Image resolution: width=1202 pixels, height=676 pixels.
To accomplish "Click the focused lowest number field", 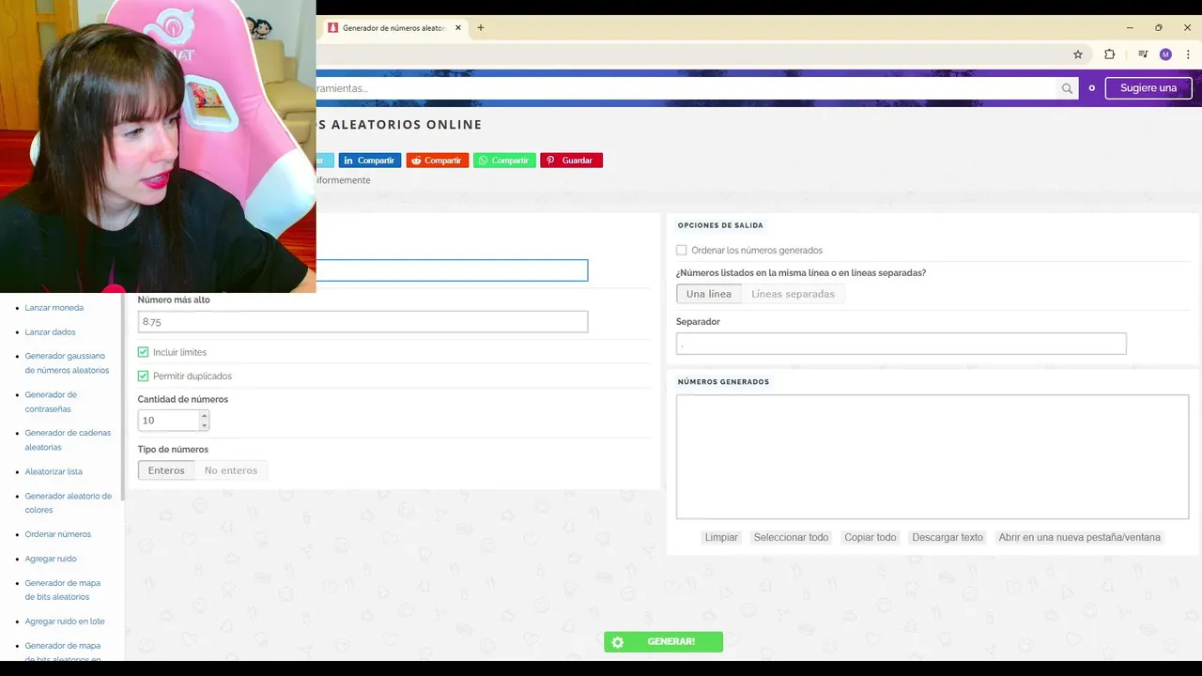I will pyautogui.click(x=452, y=270).
